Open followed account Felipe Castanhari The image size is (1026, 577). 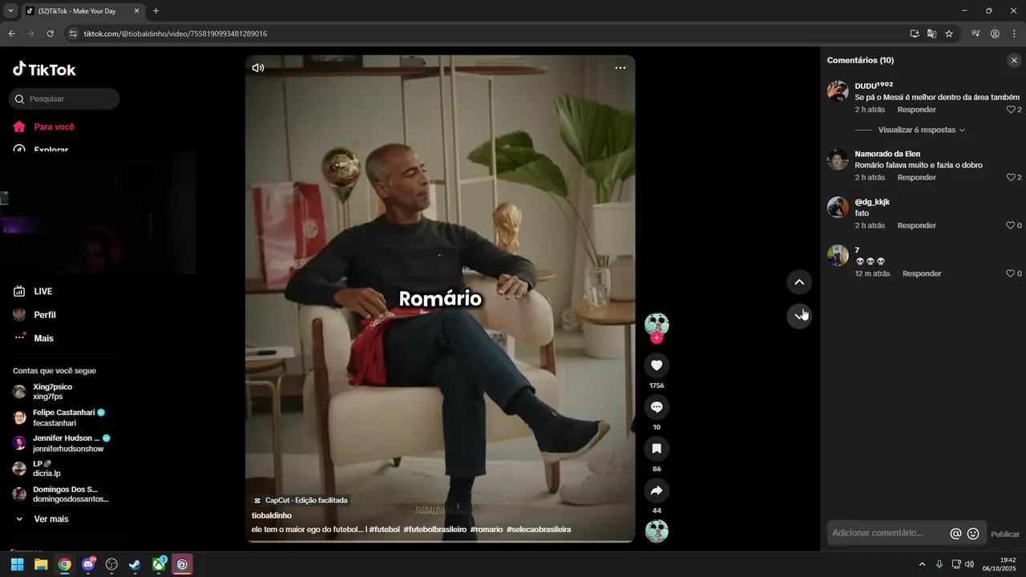(x=59, y=418)
